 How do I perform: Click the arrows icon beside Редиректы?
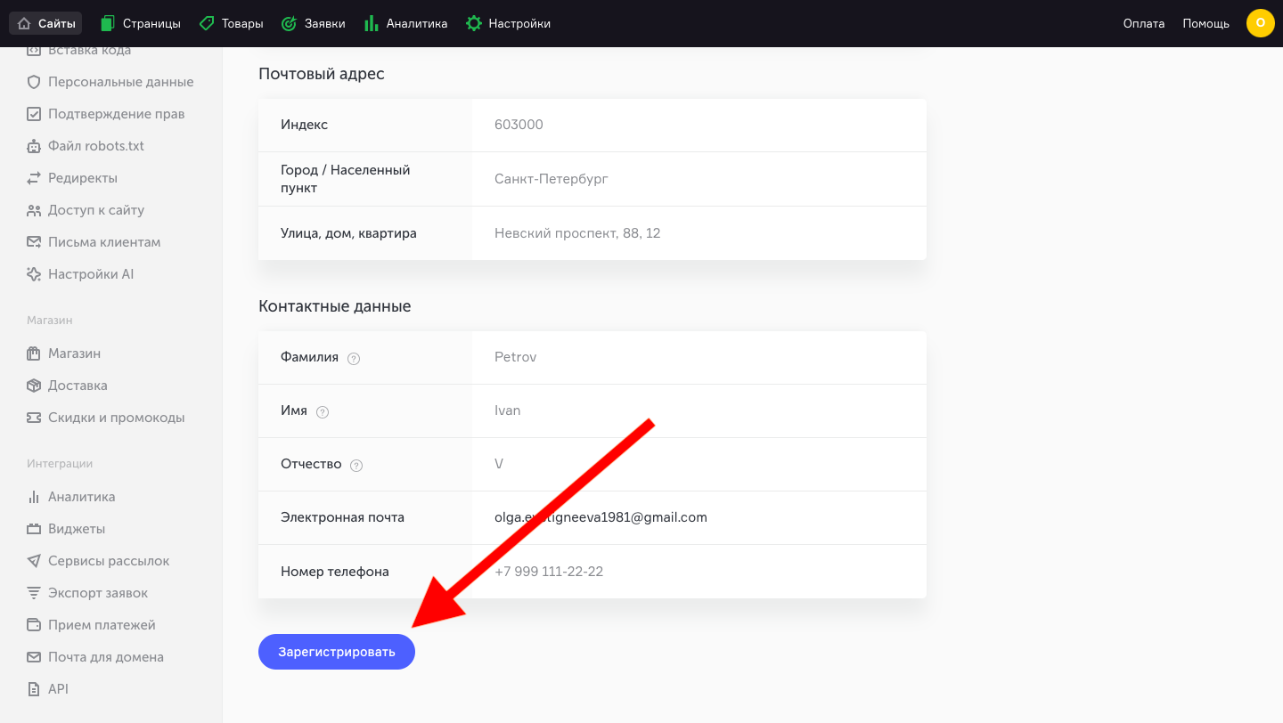click(34, 178)
